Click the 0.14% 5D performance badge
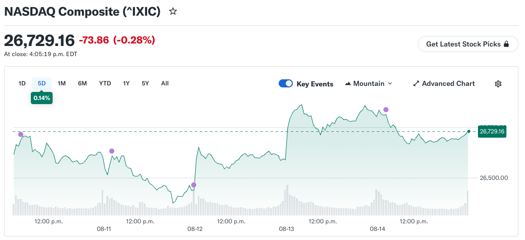This screenshot has width=525, height=240. (x=41, y=98)
